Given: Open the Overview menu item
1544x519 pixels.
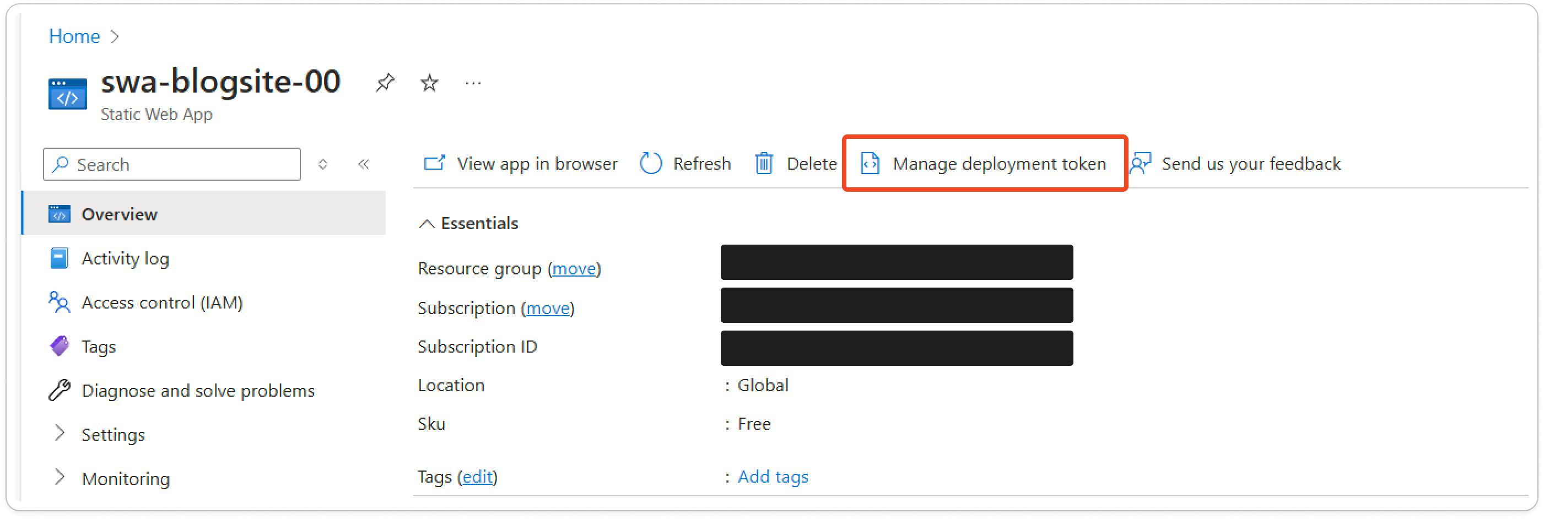Looking at the screenshot, I should [x=204, y=213].
